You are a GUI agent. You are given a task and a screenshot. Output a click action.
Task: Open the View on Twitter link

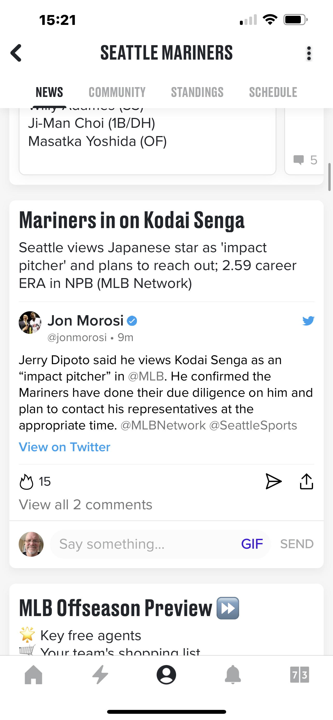(65, 447)
